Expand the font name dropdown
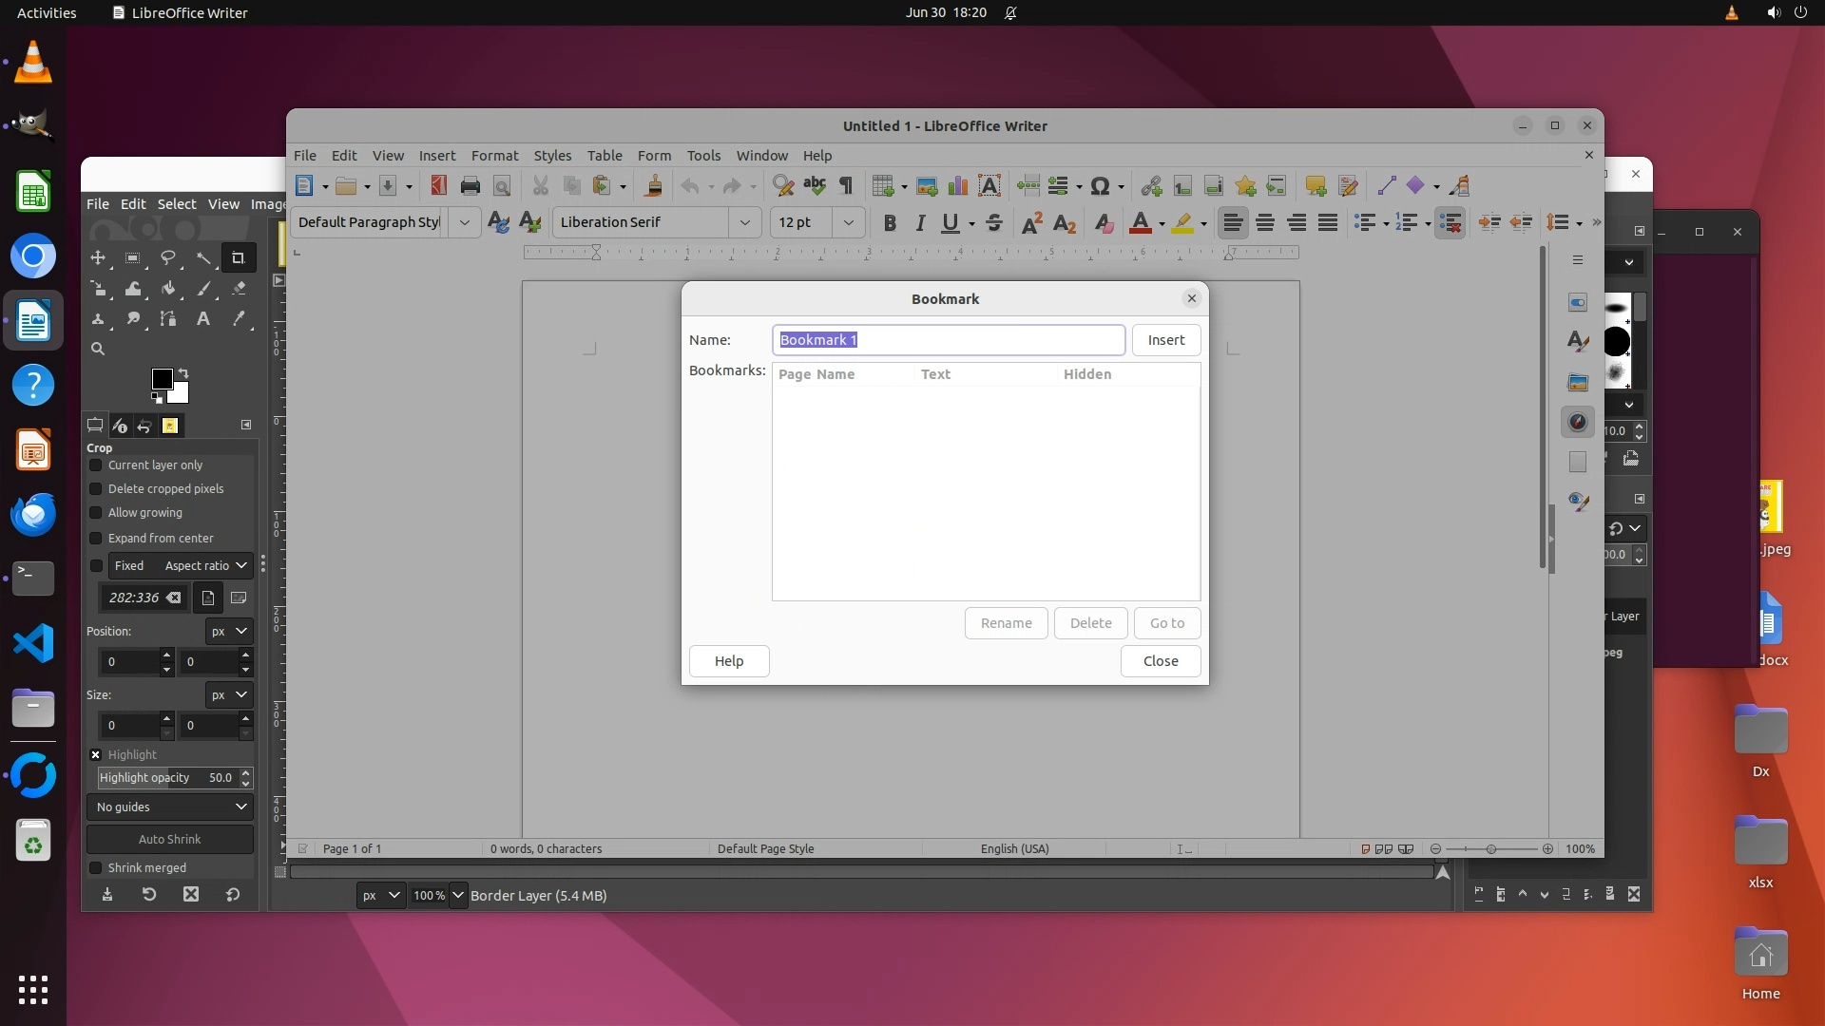 point(745,222)
